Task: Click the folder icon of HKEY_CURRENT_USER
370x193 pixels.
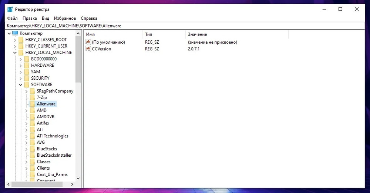Action: click(21, 46)
